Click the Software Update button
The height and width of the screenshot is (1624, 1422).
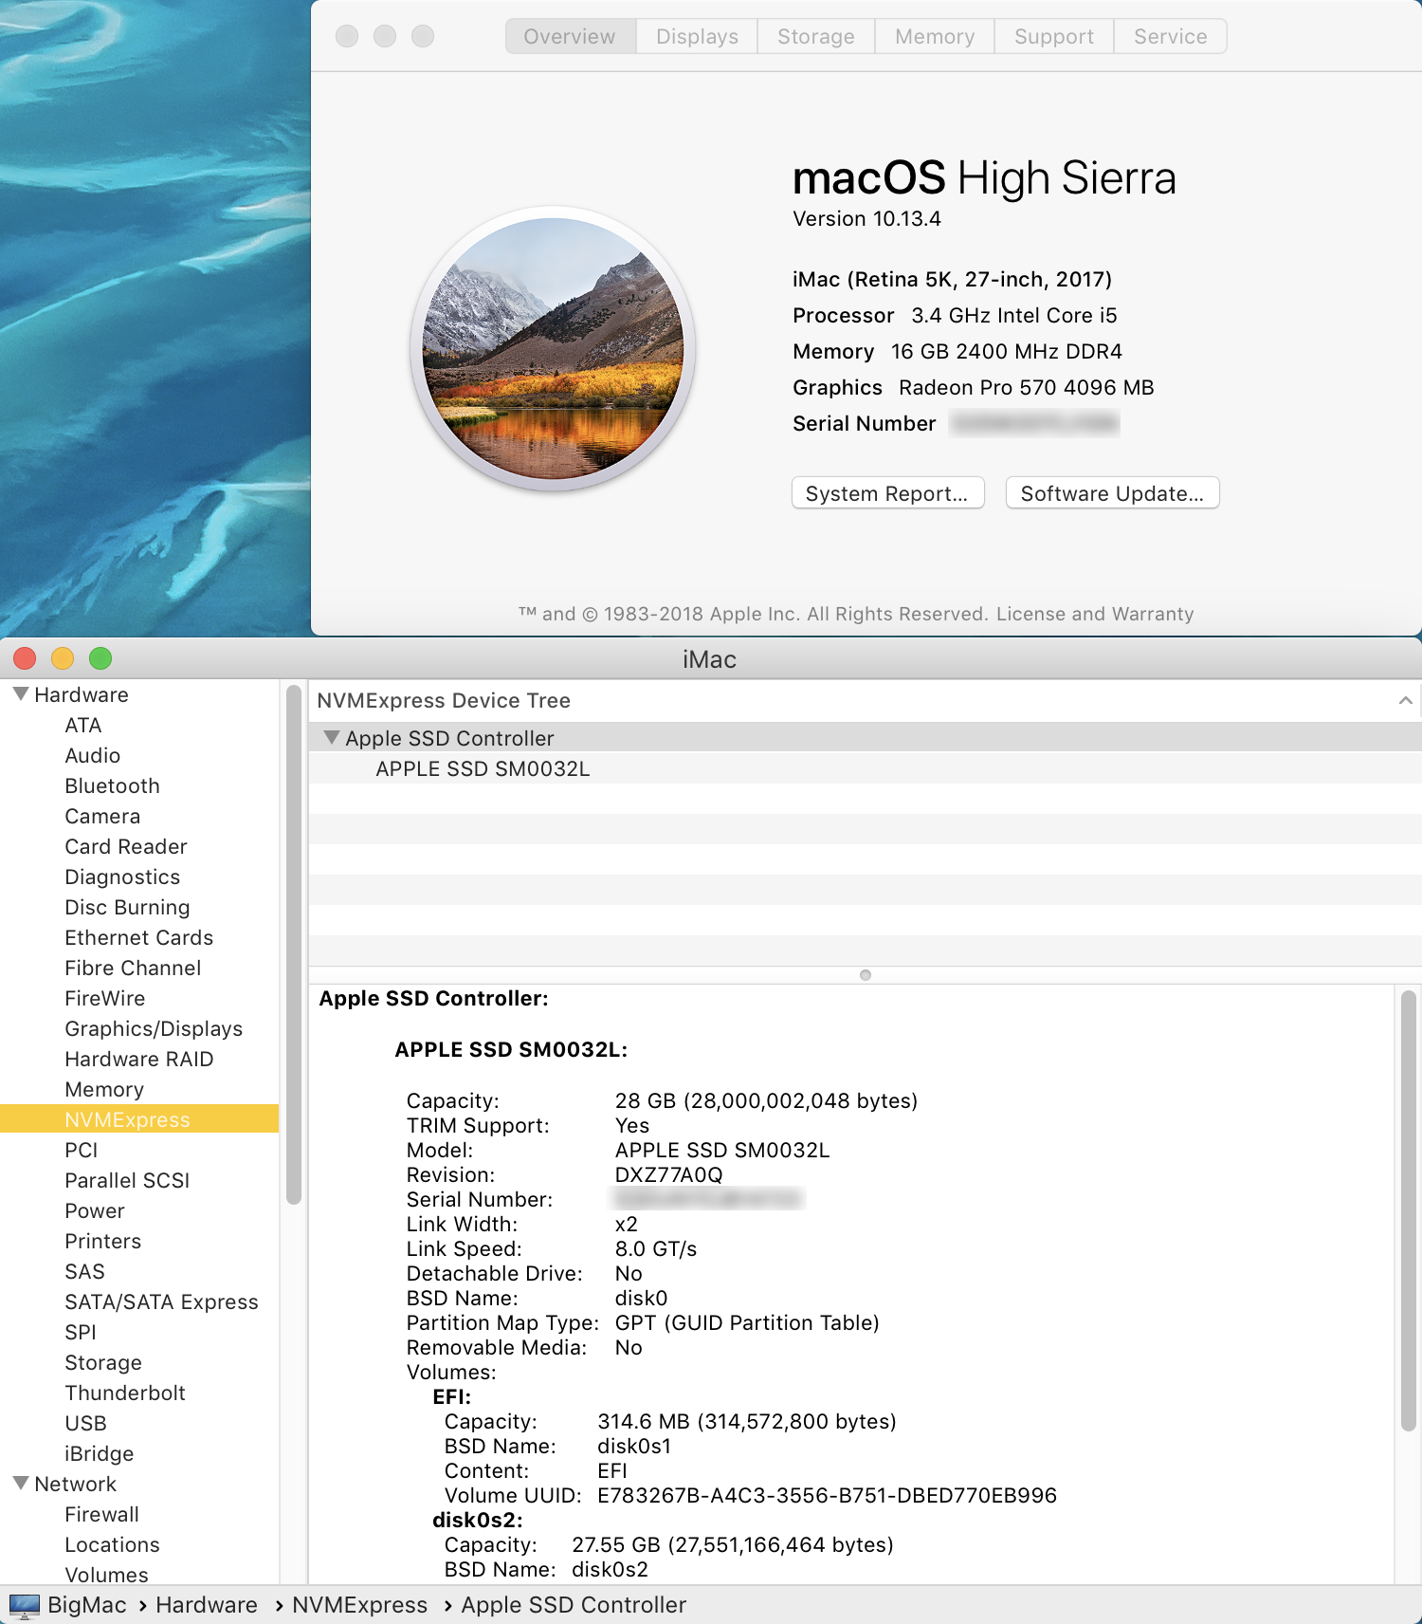click(x=1112, y=493)
